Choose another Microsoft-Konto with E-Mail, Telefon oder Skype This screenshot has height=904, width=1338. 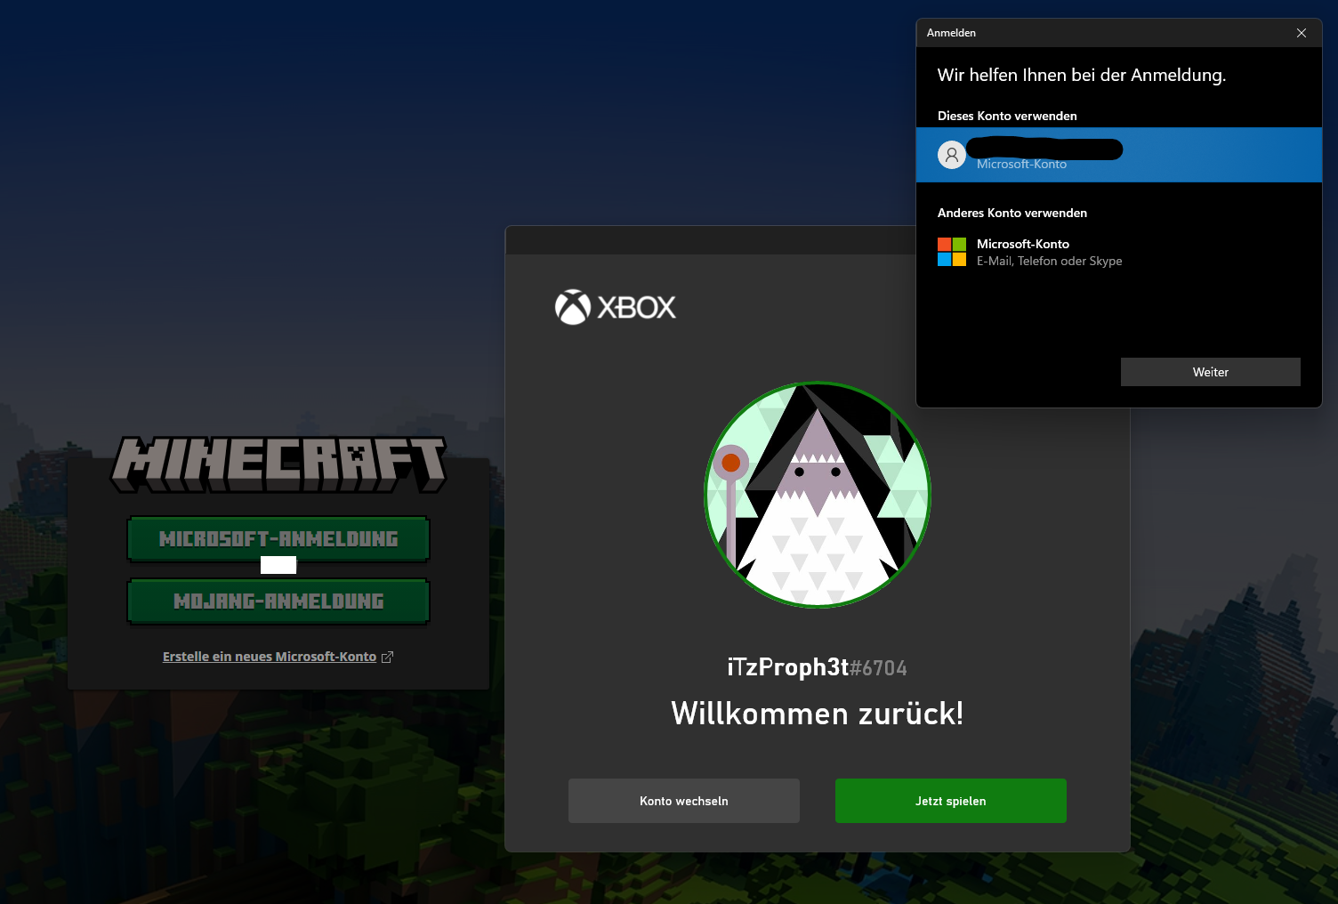(x=1119, y=252)
